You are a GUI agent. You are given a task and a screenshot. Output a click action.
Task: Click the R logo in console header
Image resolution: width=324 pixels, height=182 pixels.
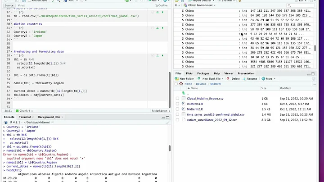(6, 123)
